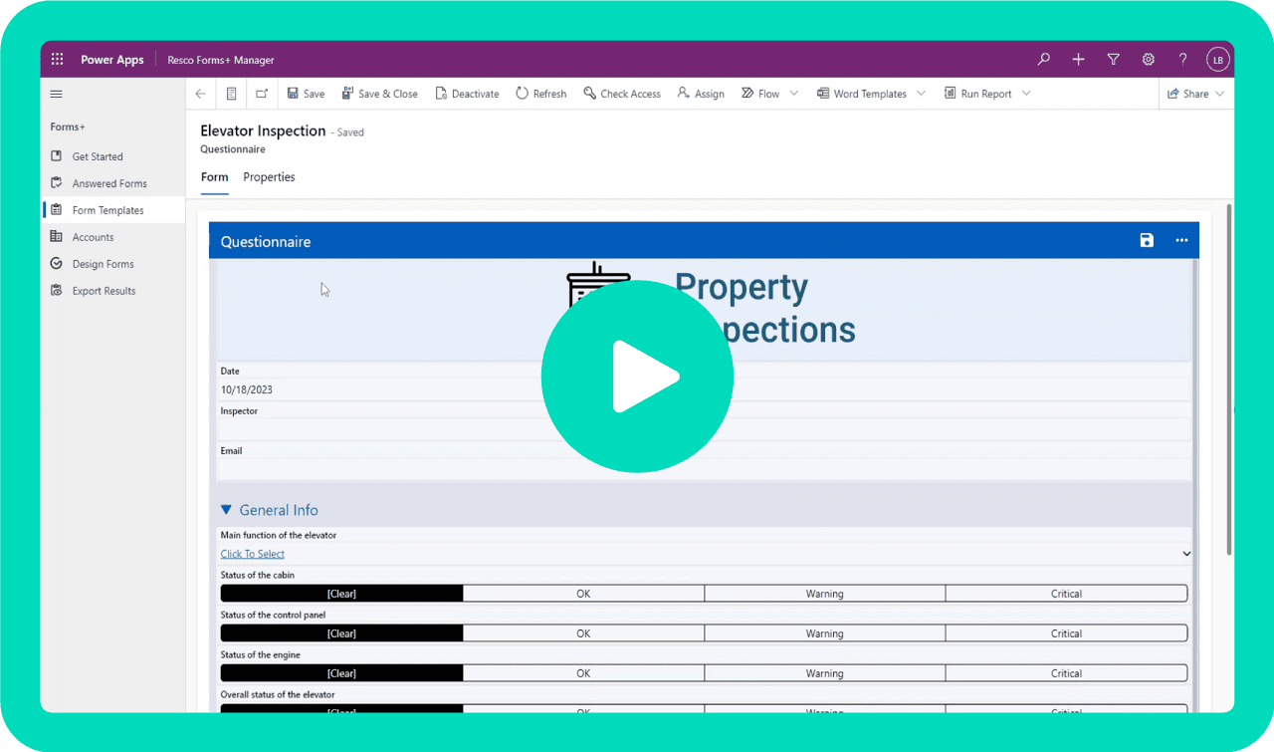Click Save & Close command
Viewport: 1274px width, 752px height.
click(379, 94)
